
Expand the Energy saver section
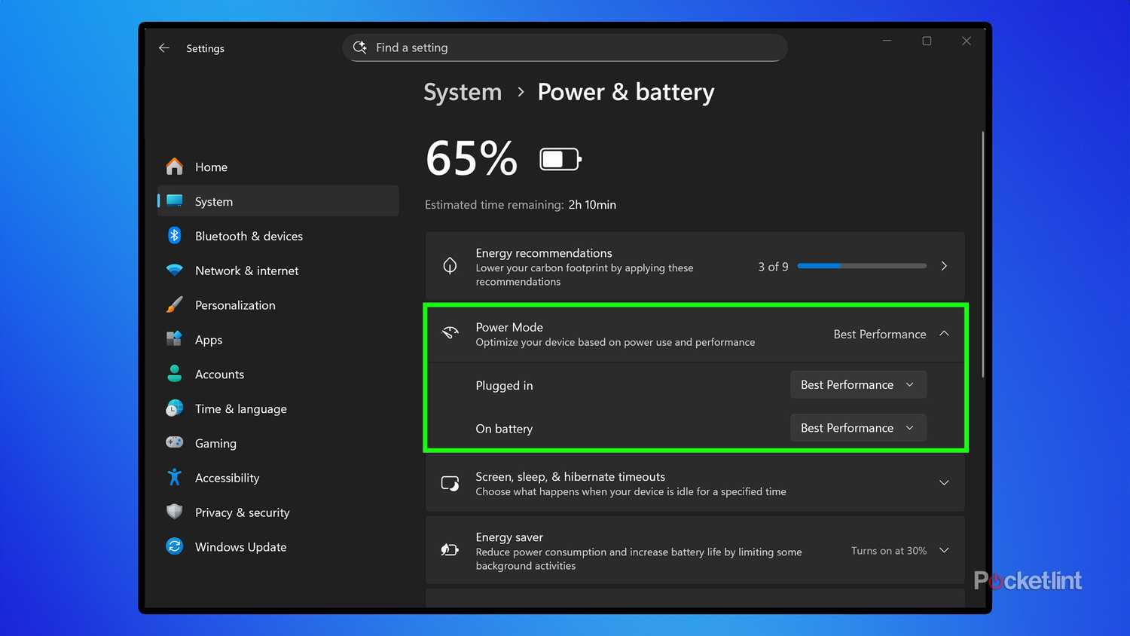click(944, 550)
